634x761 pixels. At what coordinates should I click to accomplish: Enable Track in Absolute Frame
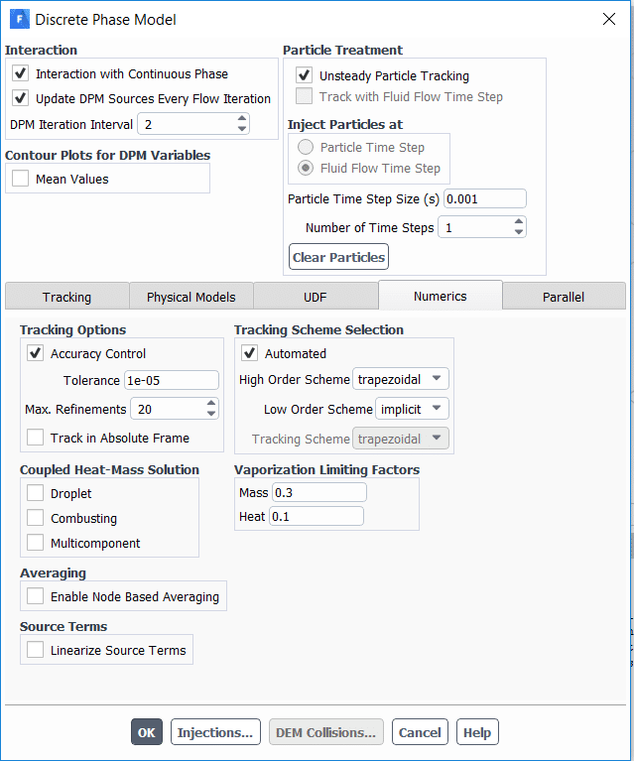coord(36,438)
